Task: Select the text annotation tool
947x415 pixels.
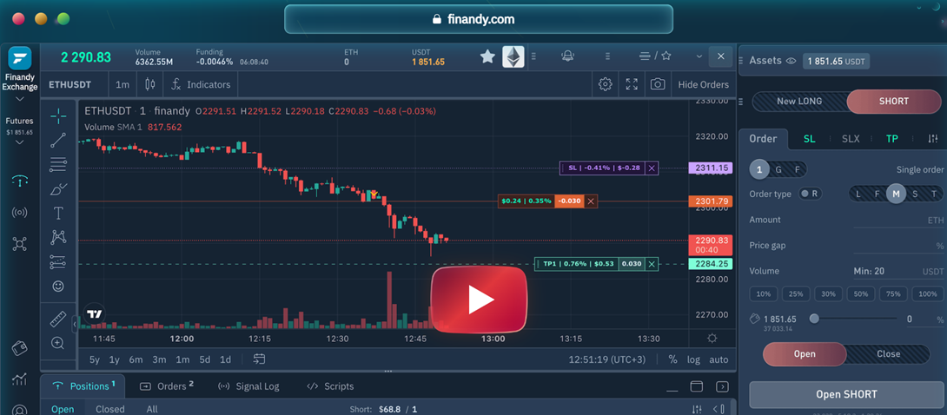Action: click(58, 213)
